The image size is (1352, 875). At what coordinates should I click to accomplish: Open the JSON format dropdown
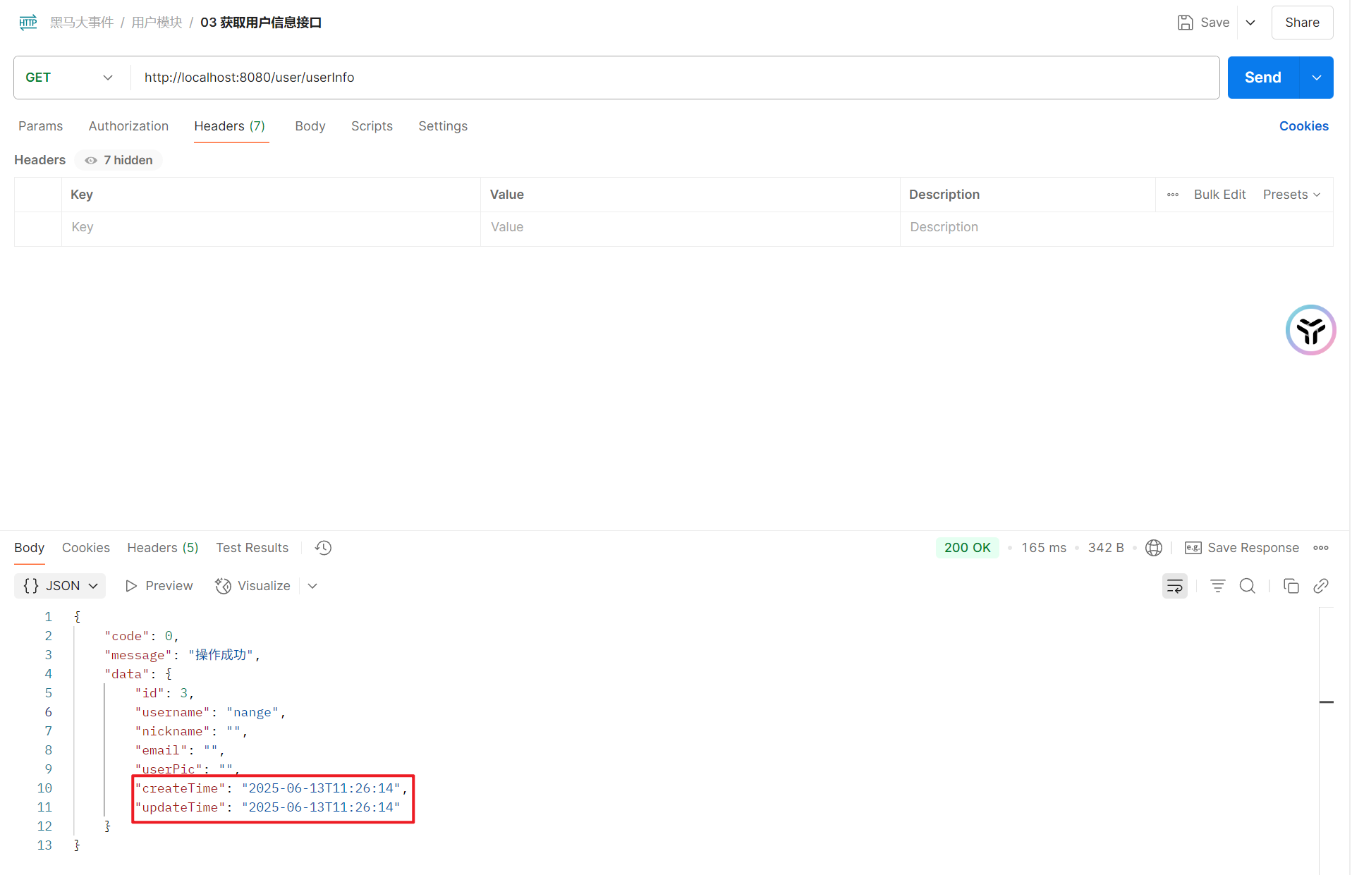point(60,586)
